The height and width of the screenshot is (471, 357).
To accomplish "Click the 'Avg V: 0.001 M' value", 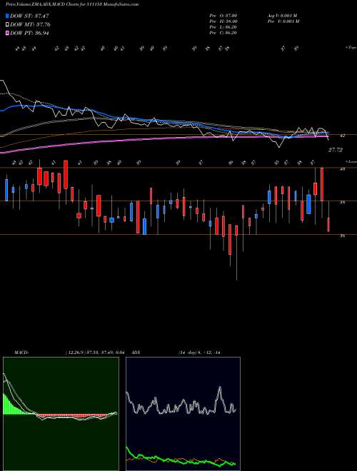I will (283, 16).
